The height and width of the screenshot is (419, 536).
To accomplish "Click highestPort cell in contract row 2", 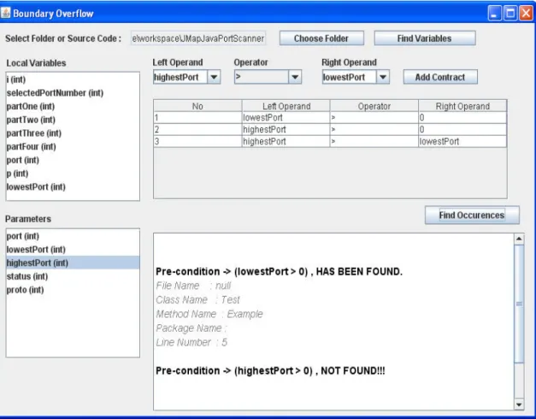I will click(x=286, y=130).
